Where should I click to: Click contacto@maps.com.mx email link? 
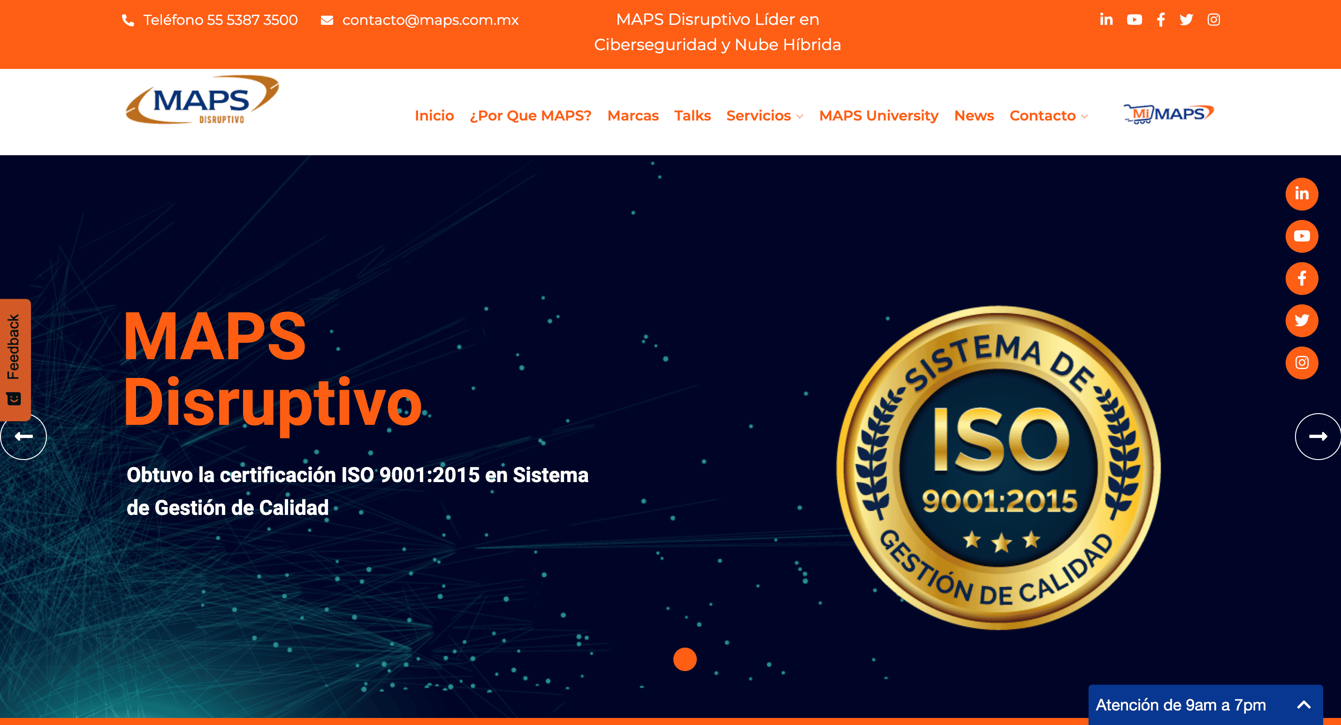pyautogui.click(x=431, y=20)
